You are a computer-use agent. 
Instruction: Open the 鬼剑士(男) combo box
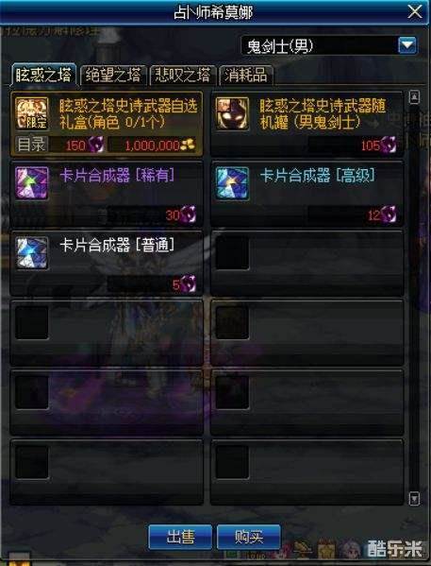329,45
